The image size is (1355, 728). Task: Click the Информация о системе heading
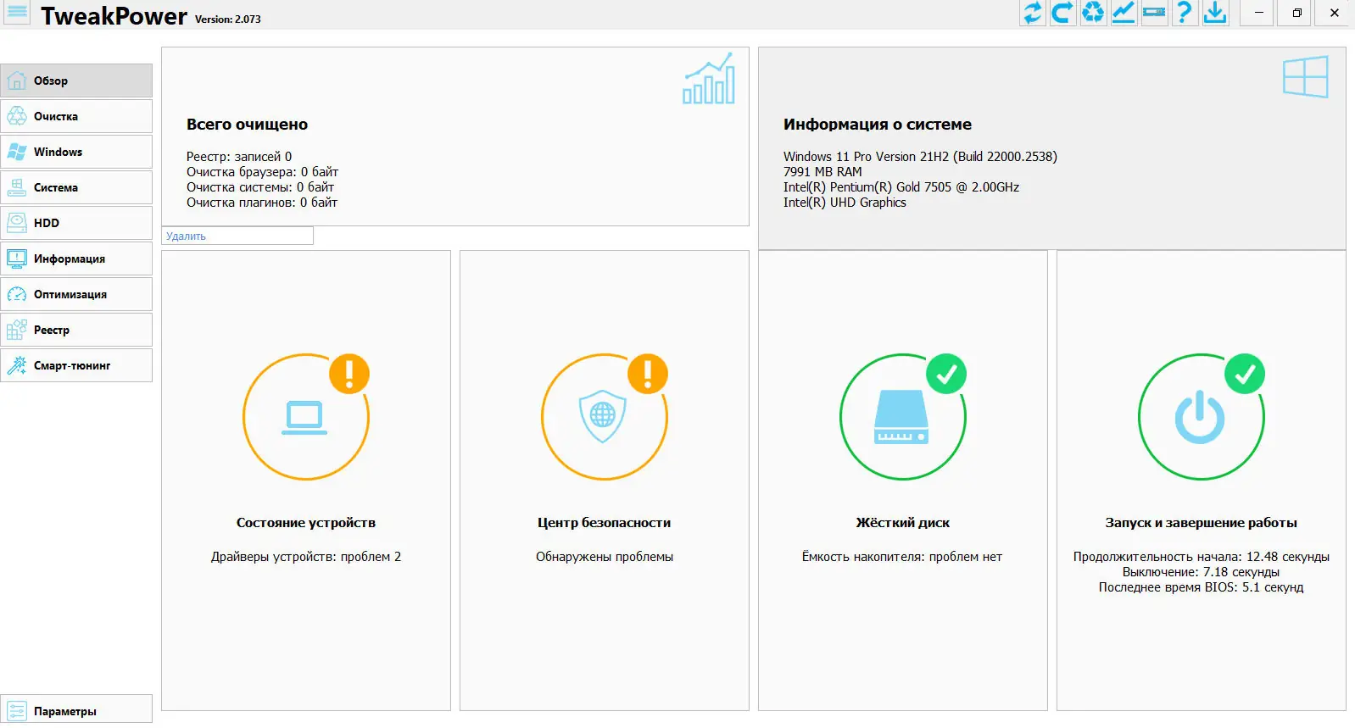click(878, 125)
